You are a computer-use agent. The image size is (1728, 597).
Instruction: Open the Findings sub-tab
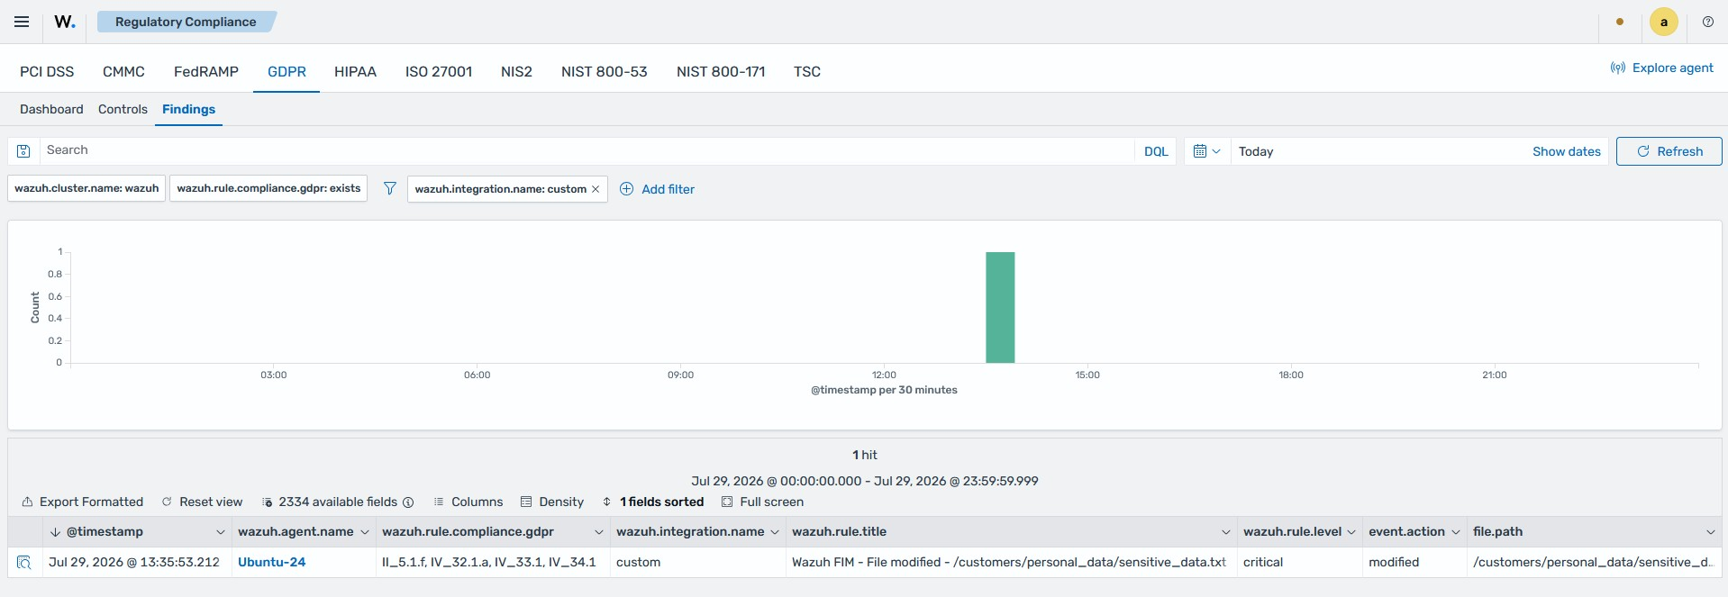click(x=188, y=109)
